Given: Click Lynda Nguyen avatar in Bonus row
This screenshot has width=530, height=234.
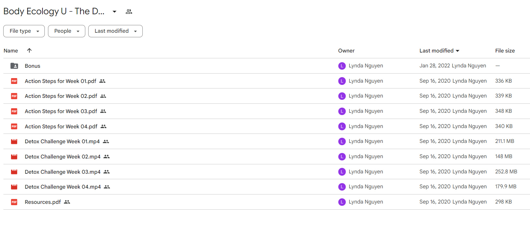Looking at the screenshot, I should pyautogui.click(x=342, y=66).
